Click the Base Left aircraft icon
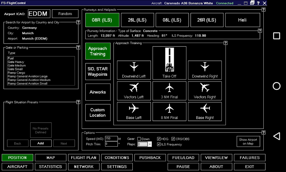286x172 pixels. (134, 112)
